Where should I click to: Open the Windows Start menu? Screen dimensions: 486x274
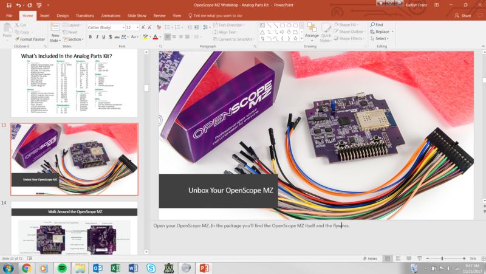click(8, 268)
